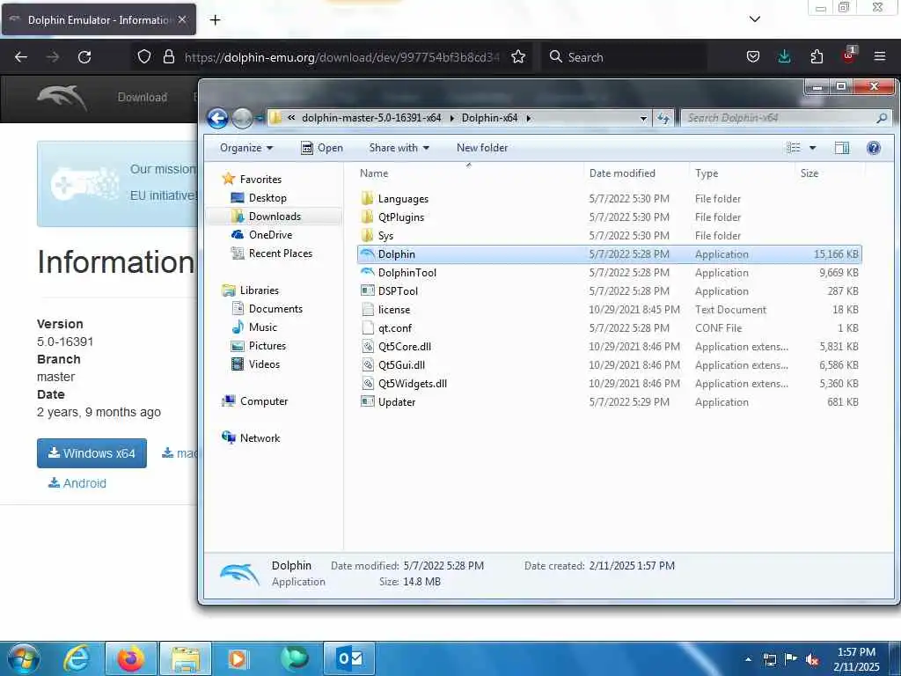
Task: Open Windows Media Player taskbar icon
Action: (238, 658)
